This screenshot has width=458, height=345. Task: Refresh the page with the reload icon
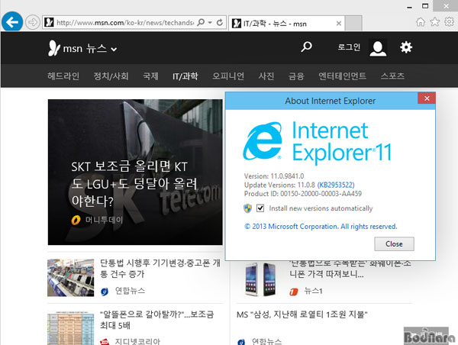pos(220,22)
